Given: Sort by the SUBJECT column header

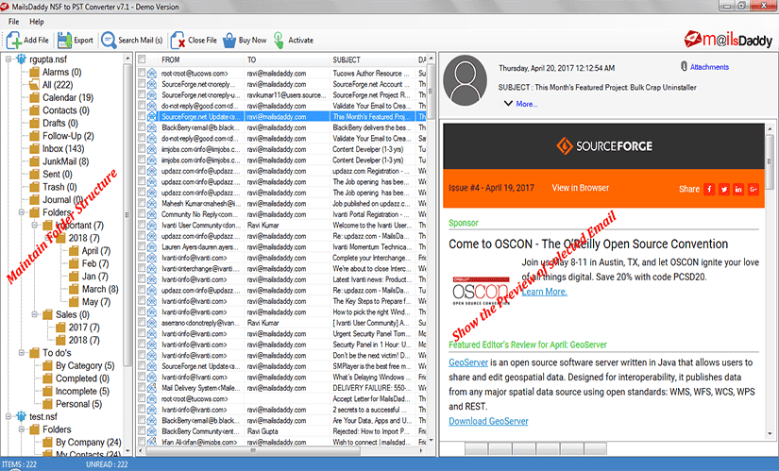Looking at the screenshot, I should click(x=373, y=59).
